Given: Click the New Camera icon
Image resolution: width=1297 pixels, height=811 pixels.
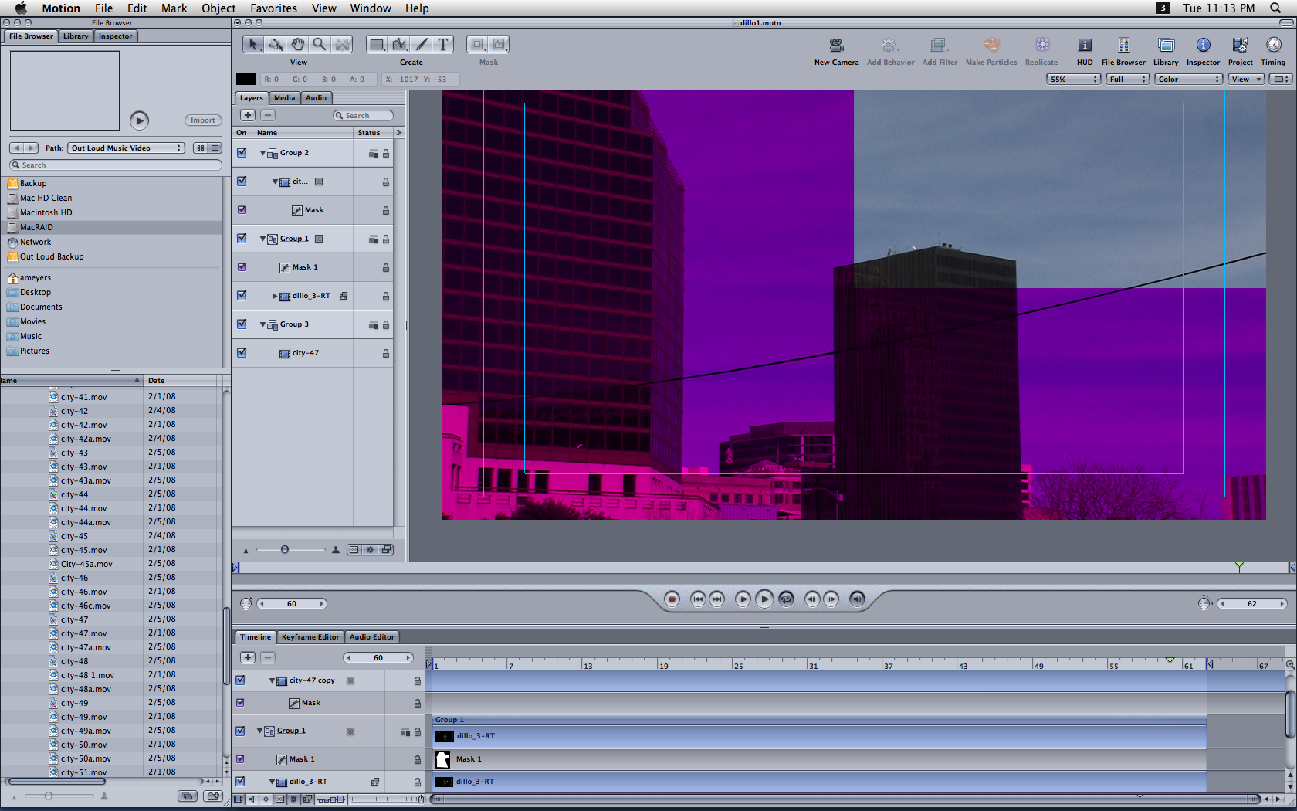Looking at the screenshot, I should point(836,46).
